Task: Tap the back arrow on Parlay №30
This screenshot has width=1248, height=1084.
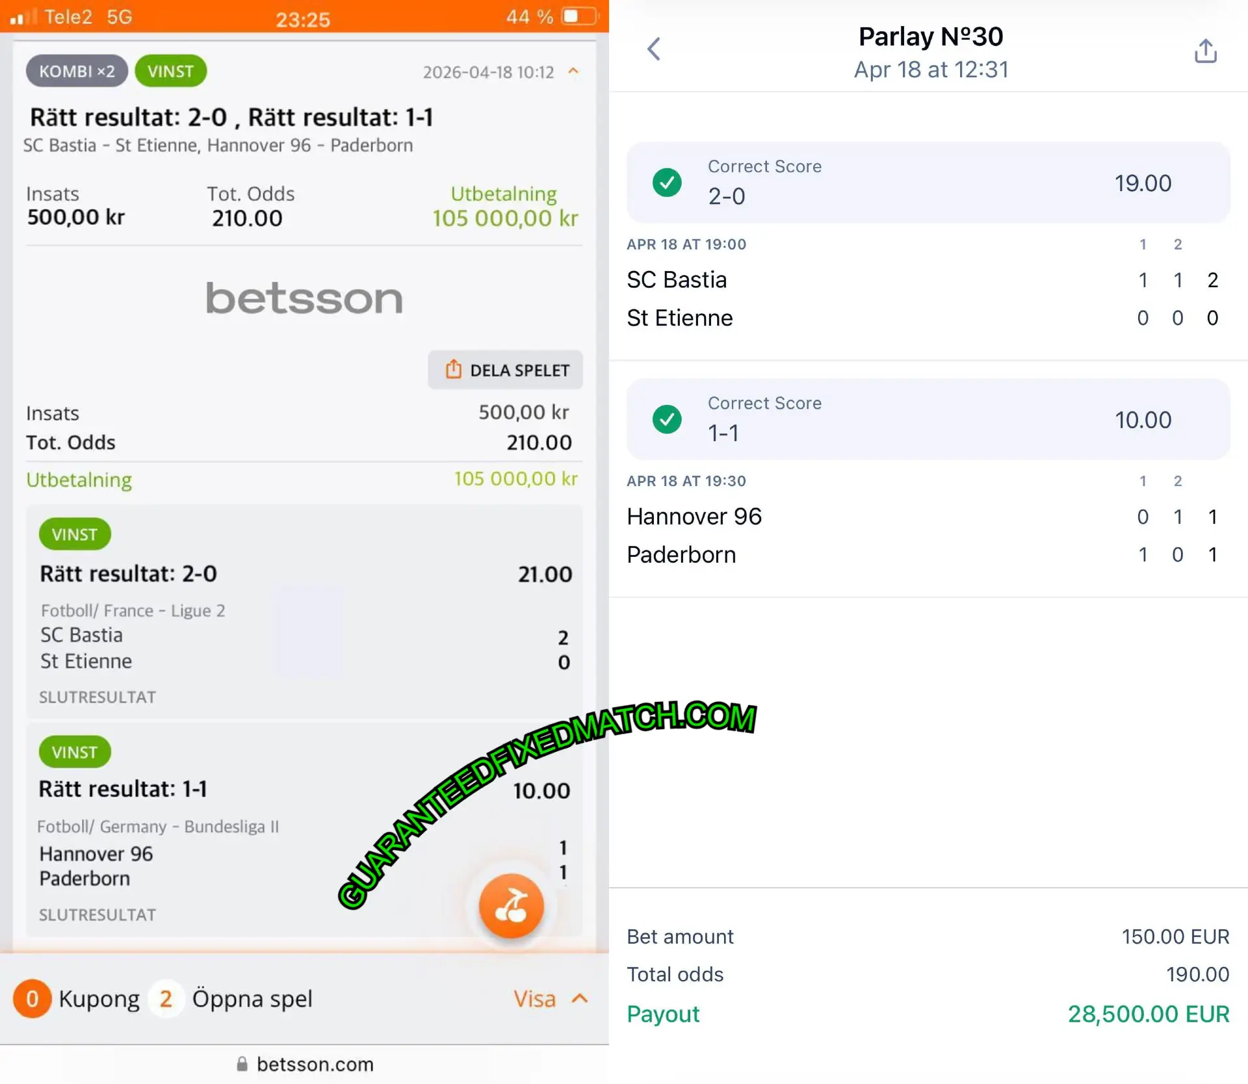Action: pyautogui.click(x=654, y=49)
